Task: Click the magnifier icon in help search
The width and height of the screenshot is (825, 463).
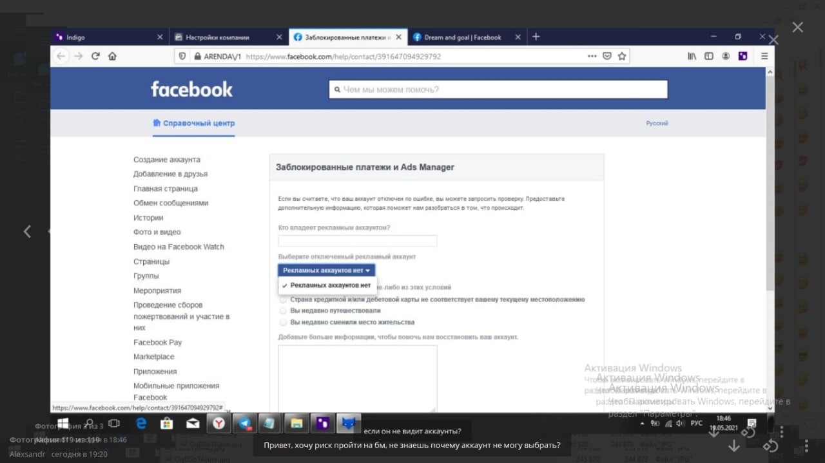Action: (x=336, y=90)
